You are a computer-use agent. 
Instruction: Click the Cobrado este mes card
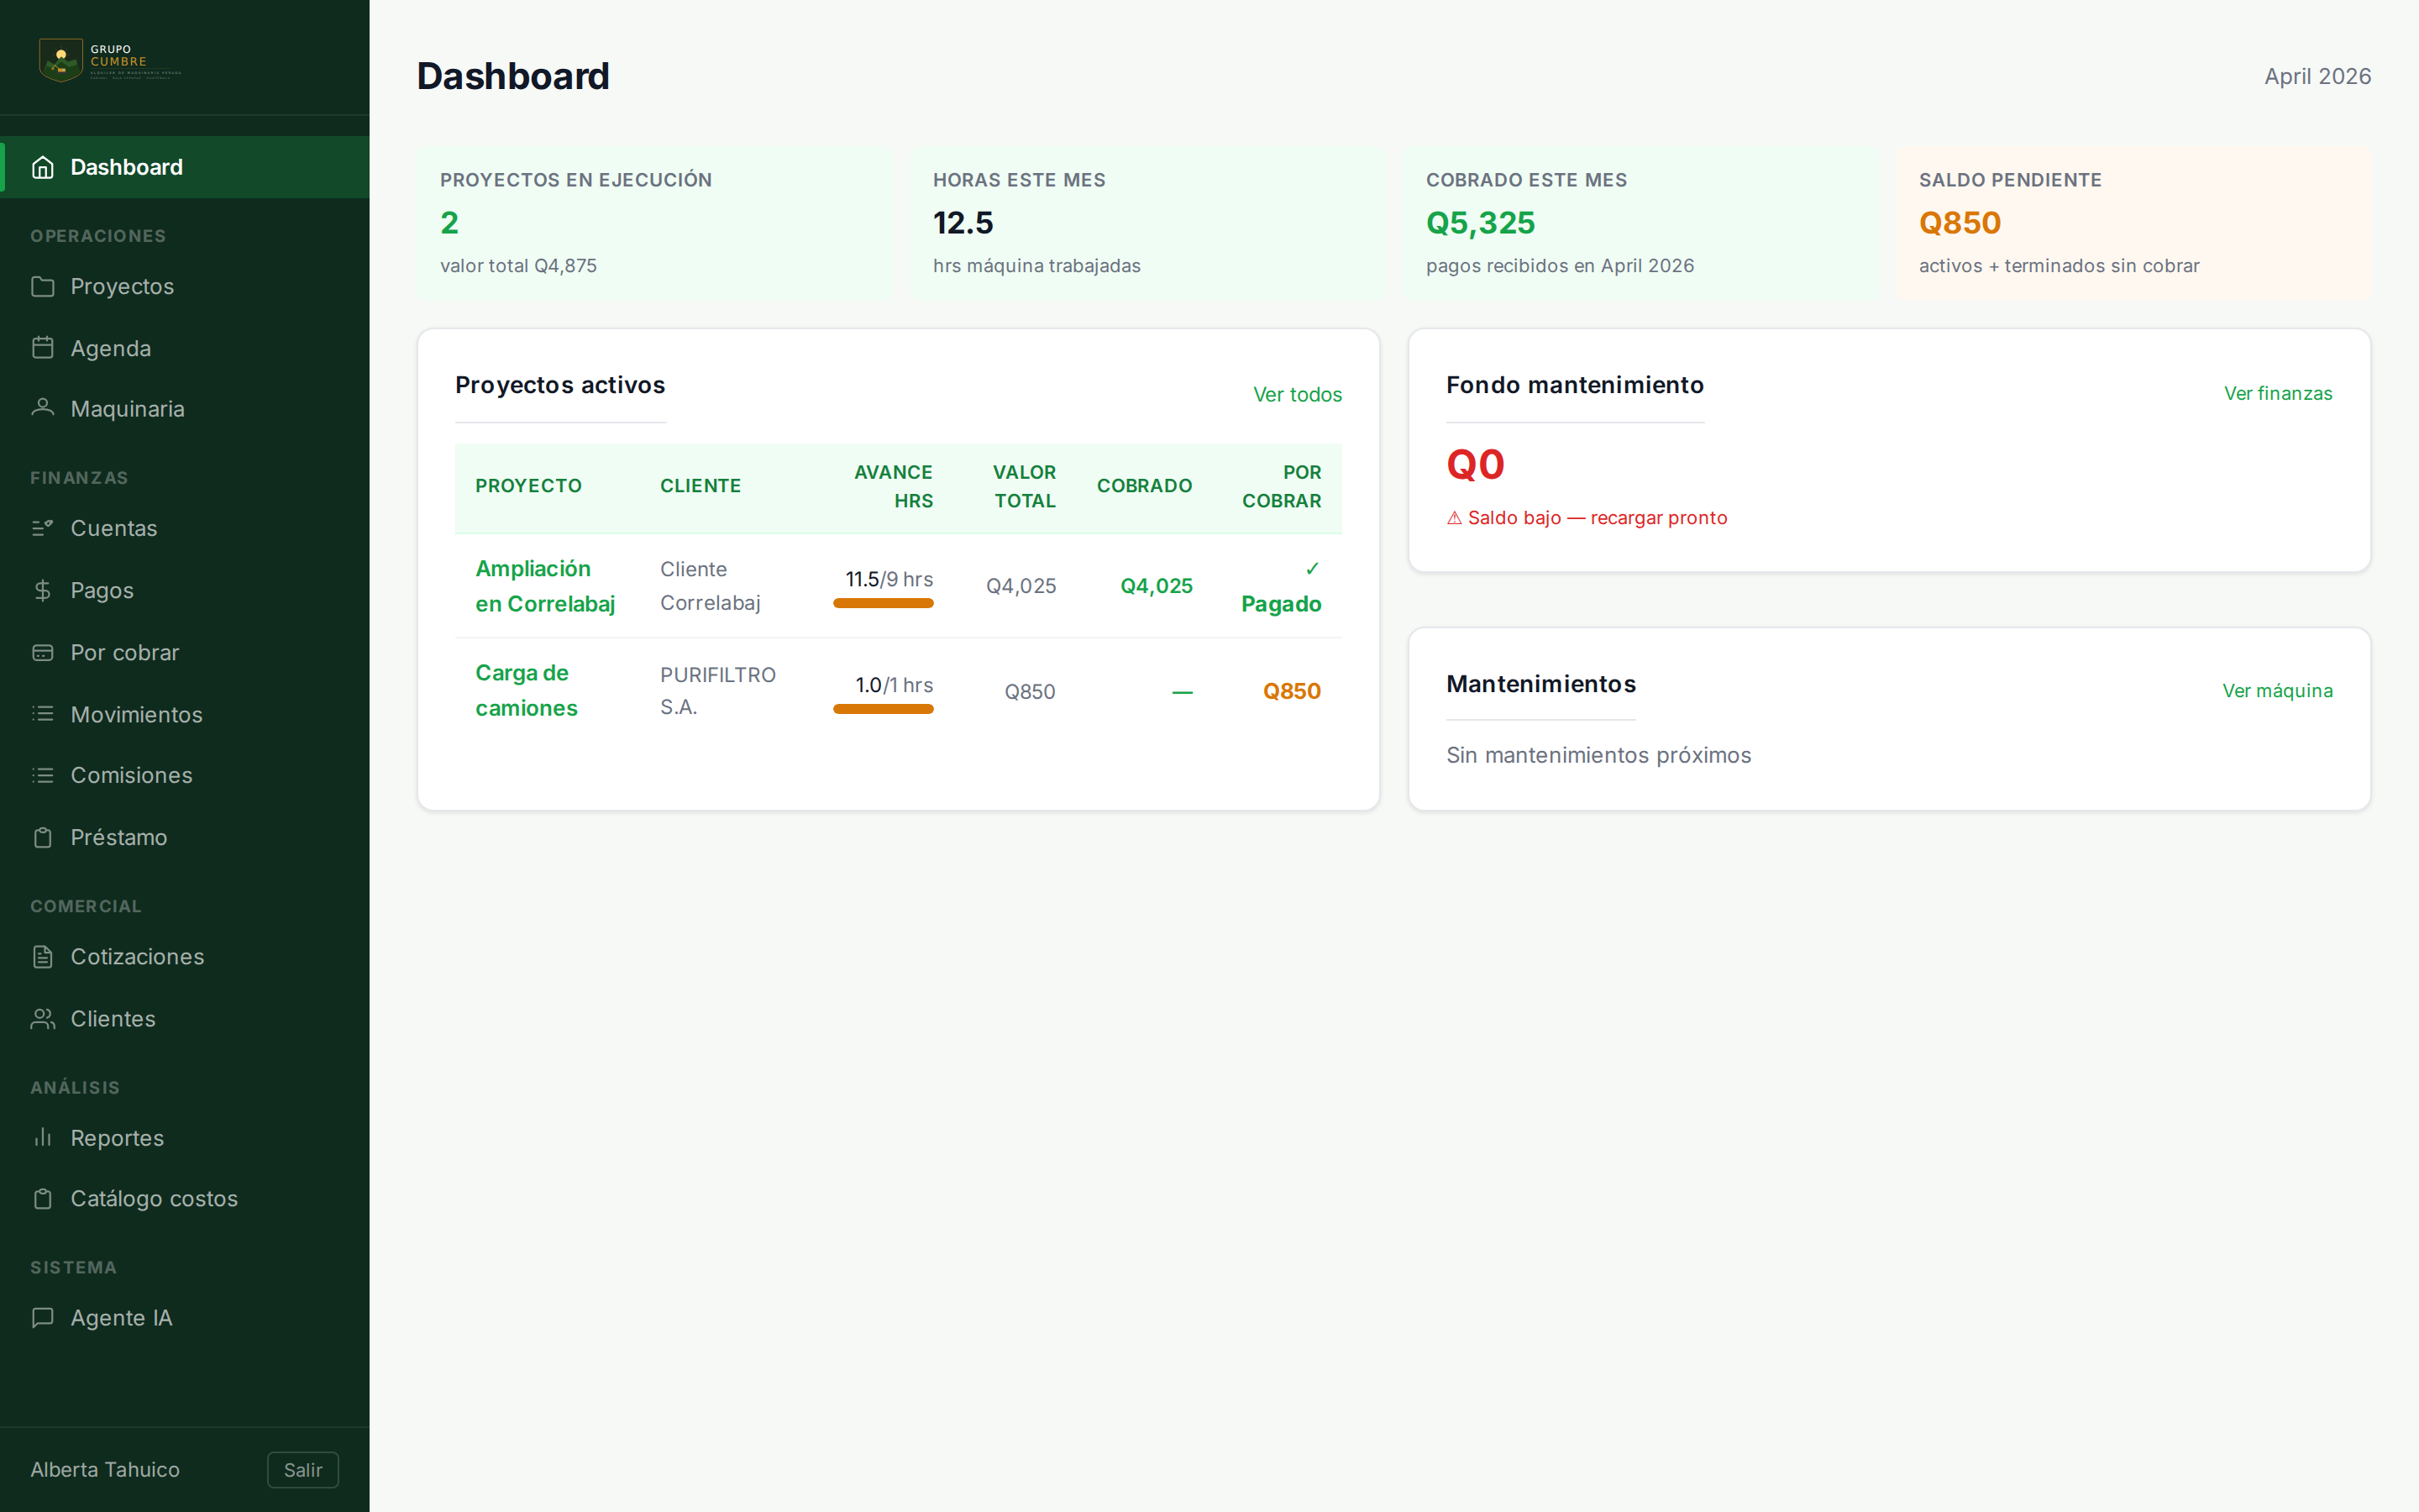(1640, 223)
